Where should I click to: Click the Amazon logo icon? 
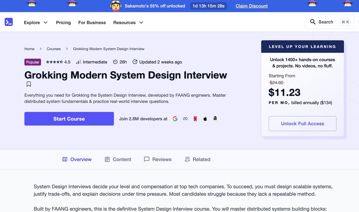(215, 119)
